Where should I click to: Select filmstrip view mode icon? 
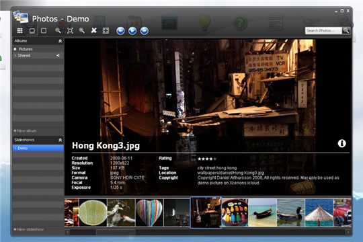[x=32, y=30]
